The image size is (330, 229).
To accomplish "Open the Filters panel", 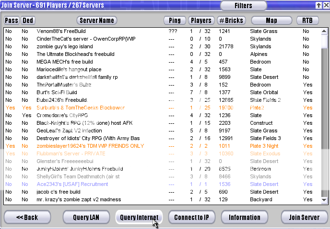I will tap(244, 6).
